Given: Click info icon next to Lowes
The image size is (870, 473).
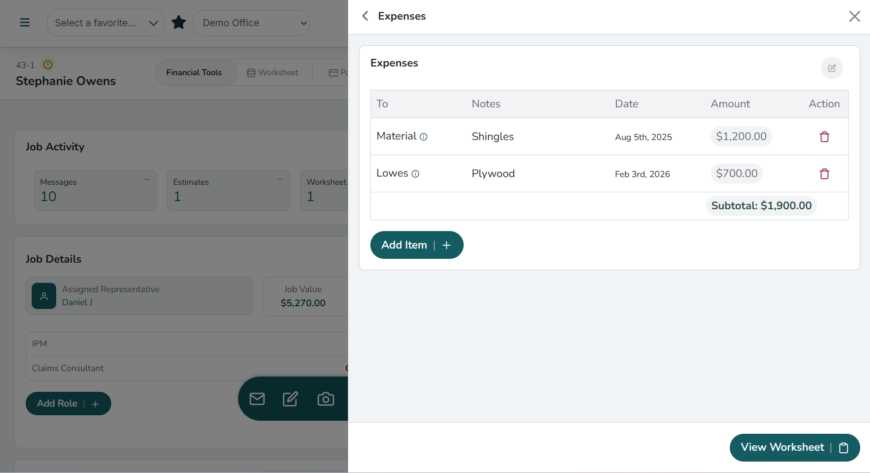Looking at the screenshot, I should tap(415, 174).
